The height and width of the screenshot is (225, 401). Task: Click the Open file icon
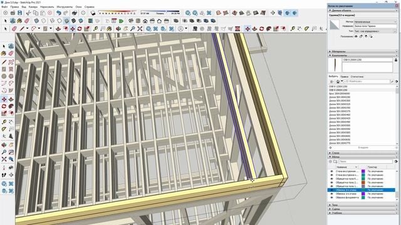coord(13,12)
